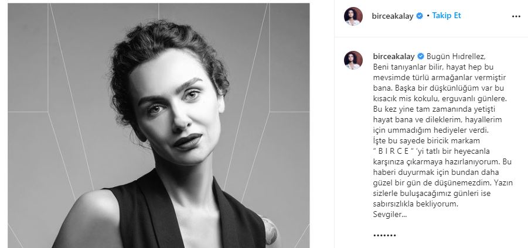The image size is (528, 248).
Task: Open the more options three-dot menu
Action: pos(516,16)
